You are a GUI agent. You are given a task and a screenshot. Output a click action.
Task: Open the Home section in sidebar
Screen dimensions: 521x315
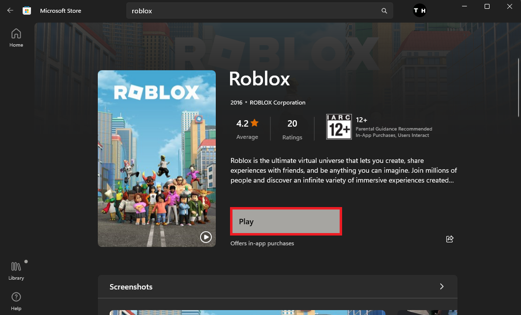[x=16, y=37]
